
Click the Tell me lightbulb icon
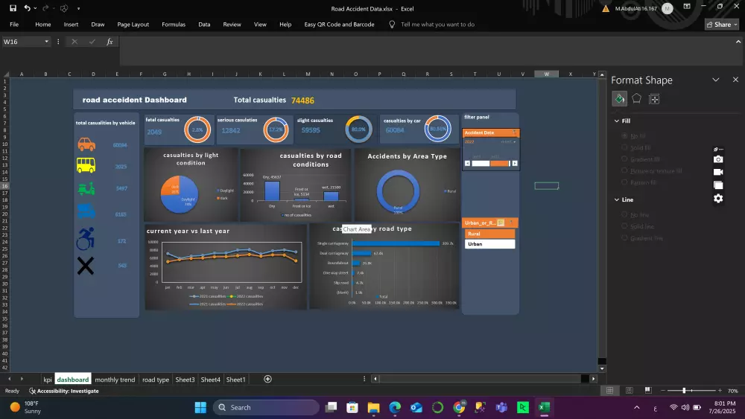(392, 25)
